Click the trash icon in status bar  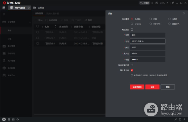(x=9, y=119)
